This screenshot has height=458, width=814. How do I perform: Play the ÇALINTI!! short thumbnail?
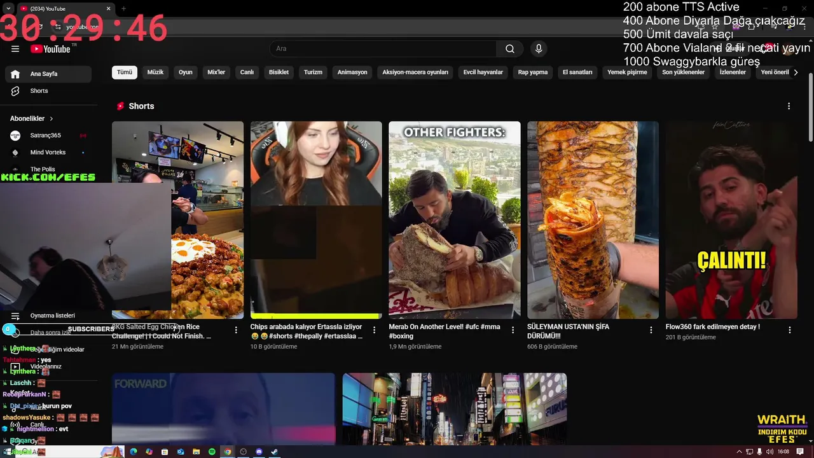(731, 220)
